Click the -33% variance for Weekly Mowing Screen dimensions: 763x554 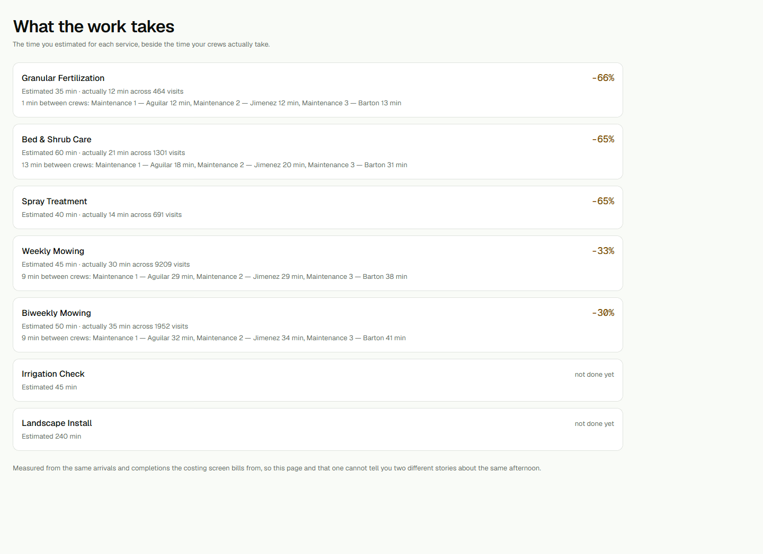tap(603, 251)
